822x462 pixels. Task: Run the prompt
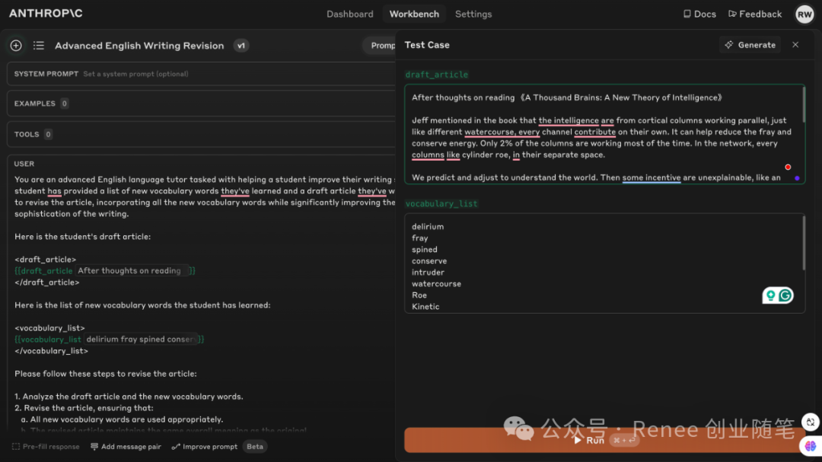[604, 440]
